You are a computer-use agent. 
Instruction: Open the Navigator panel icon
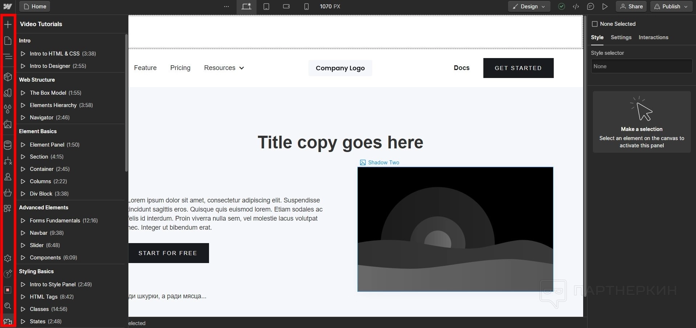[x=8, y=57]
